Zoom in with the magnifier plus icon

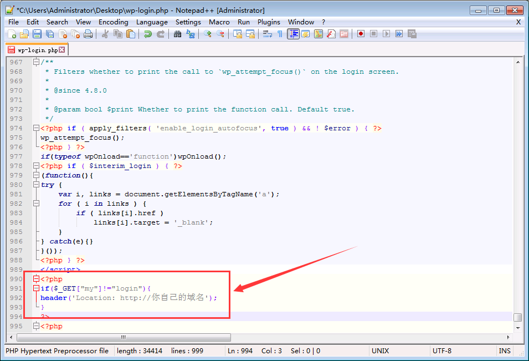208,34
